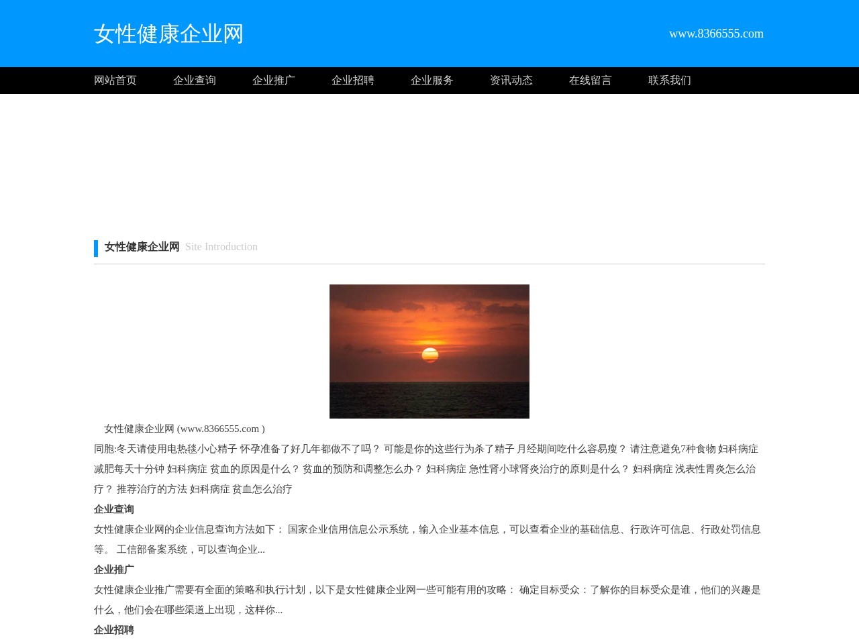Select 企业招聘 in the navigation bar

click(353, 80)
